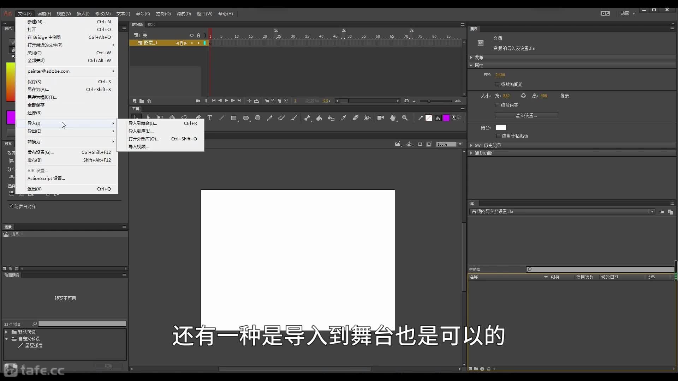Toggle all layers visibility eye icon
This screenshot has width=678, height=381.
pos(192,35)
